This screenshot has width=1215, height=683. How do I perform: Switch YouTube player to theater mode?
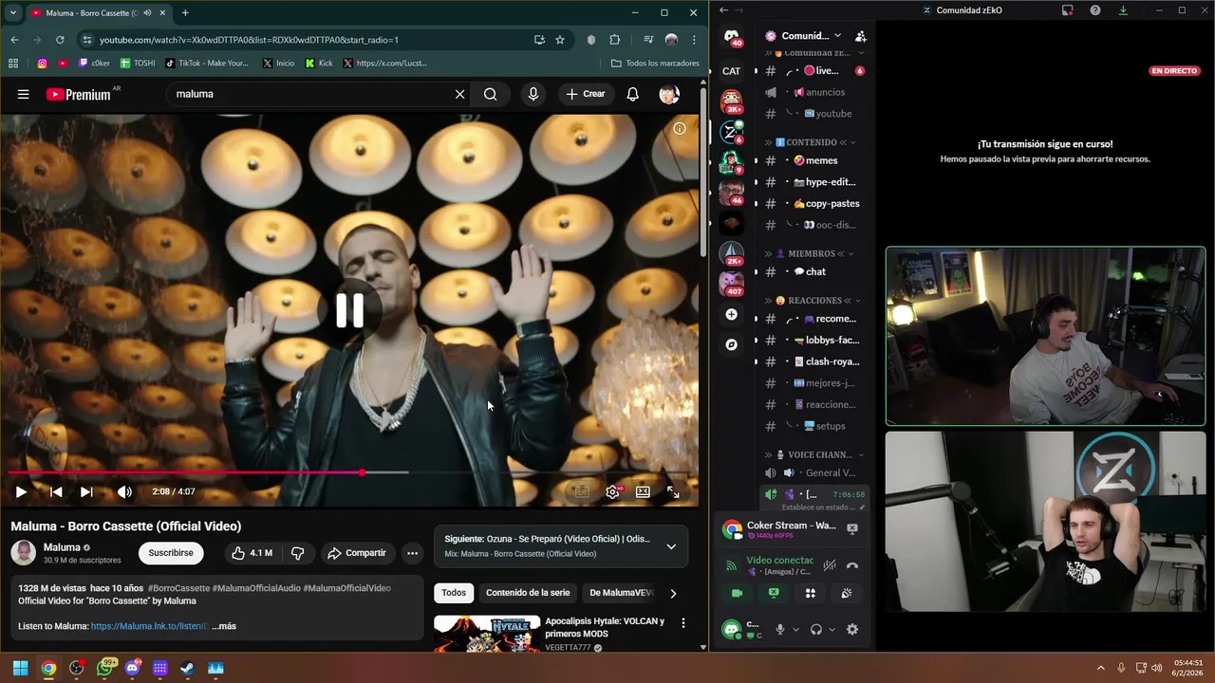pos(643,491)
